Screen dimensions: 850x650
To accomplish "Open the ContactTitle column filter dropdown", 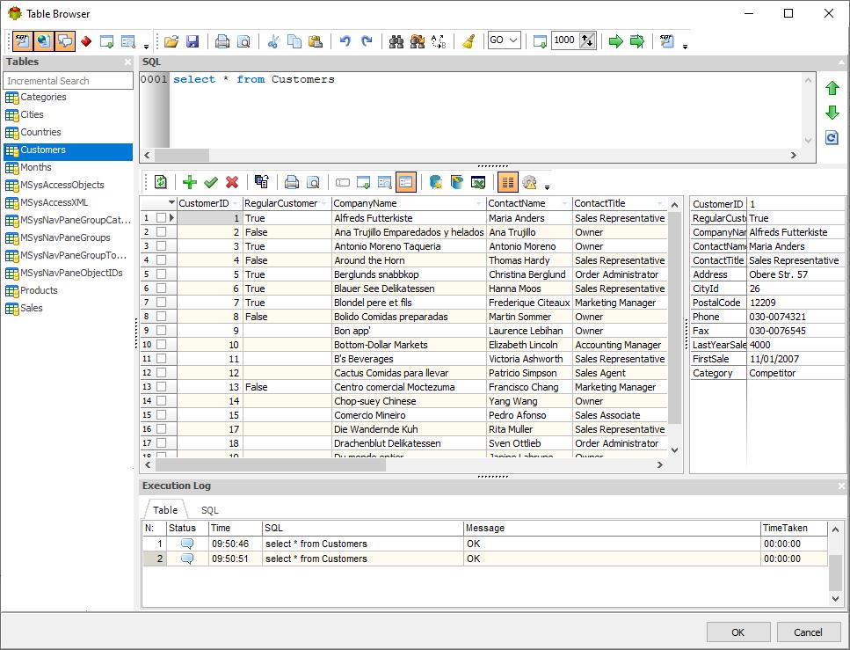I will coord(660,203).
